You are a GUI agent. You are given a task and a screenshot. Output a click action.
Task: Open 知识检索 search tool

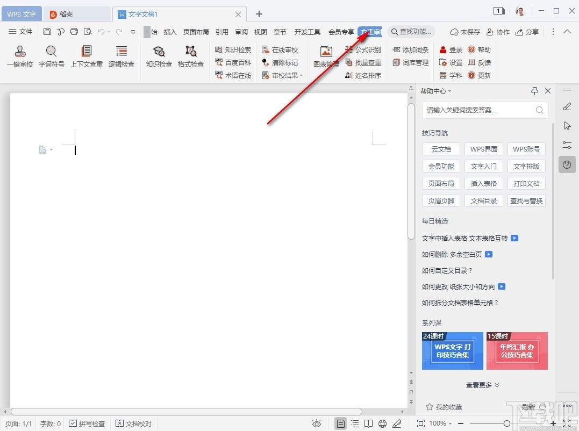click(233, 50)
